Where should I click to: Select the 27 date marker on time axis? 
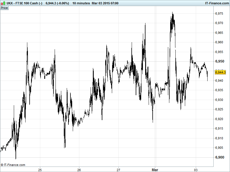[x=118, y=169]
